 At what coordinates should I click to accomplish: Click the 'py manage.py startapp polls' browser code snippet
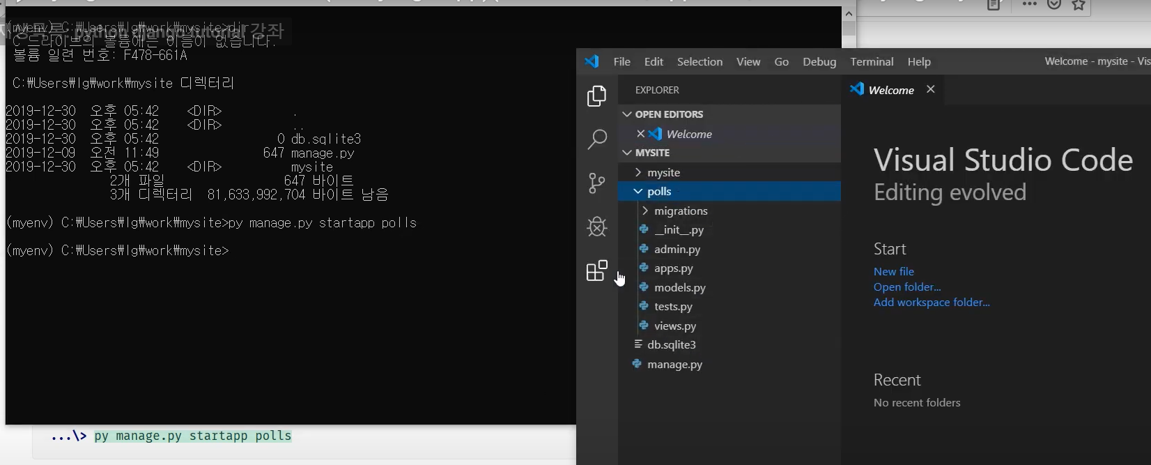point(193,436)
